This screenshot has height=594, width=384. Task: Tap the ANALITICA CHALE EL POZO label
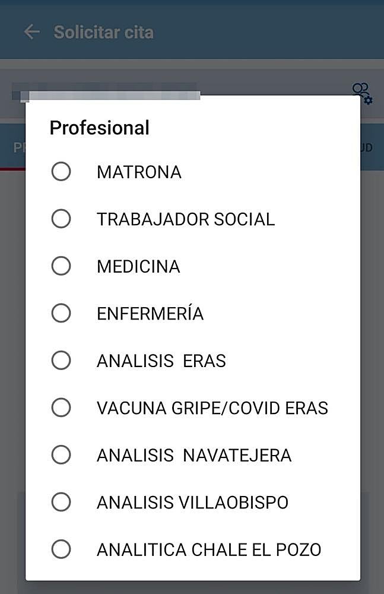tap(209, 550)
